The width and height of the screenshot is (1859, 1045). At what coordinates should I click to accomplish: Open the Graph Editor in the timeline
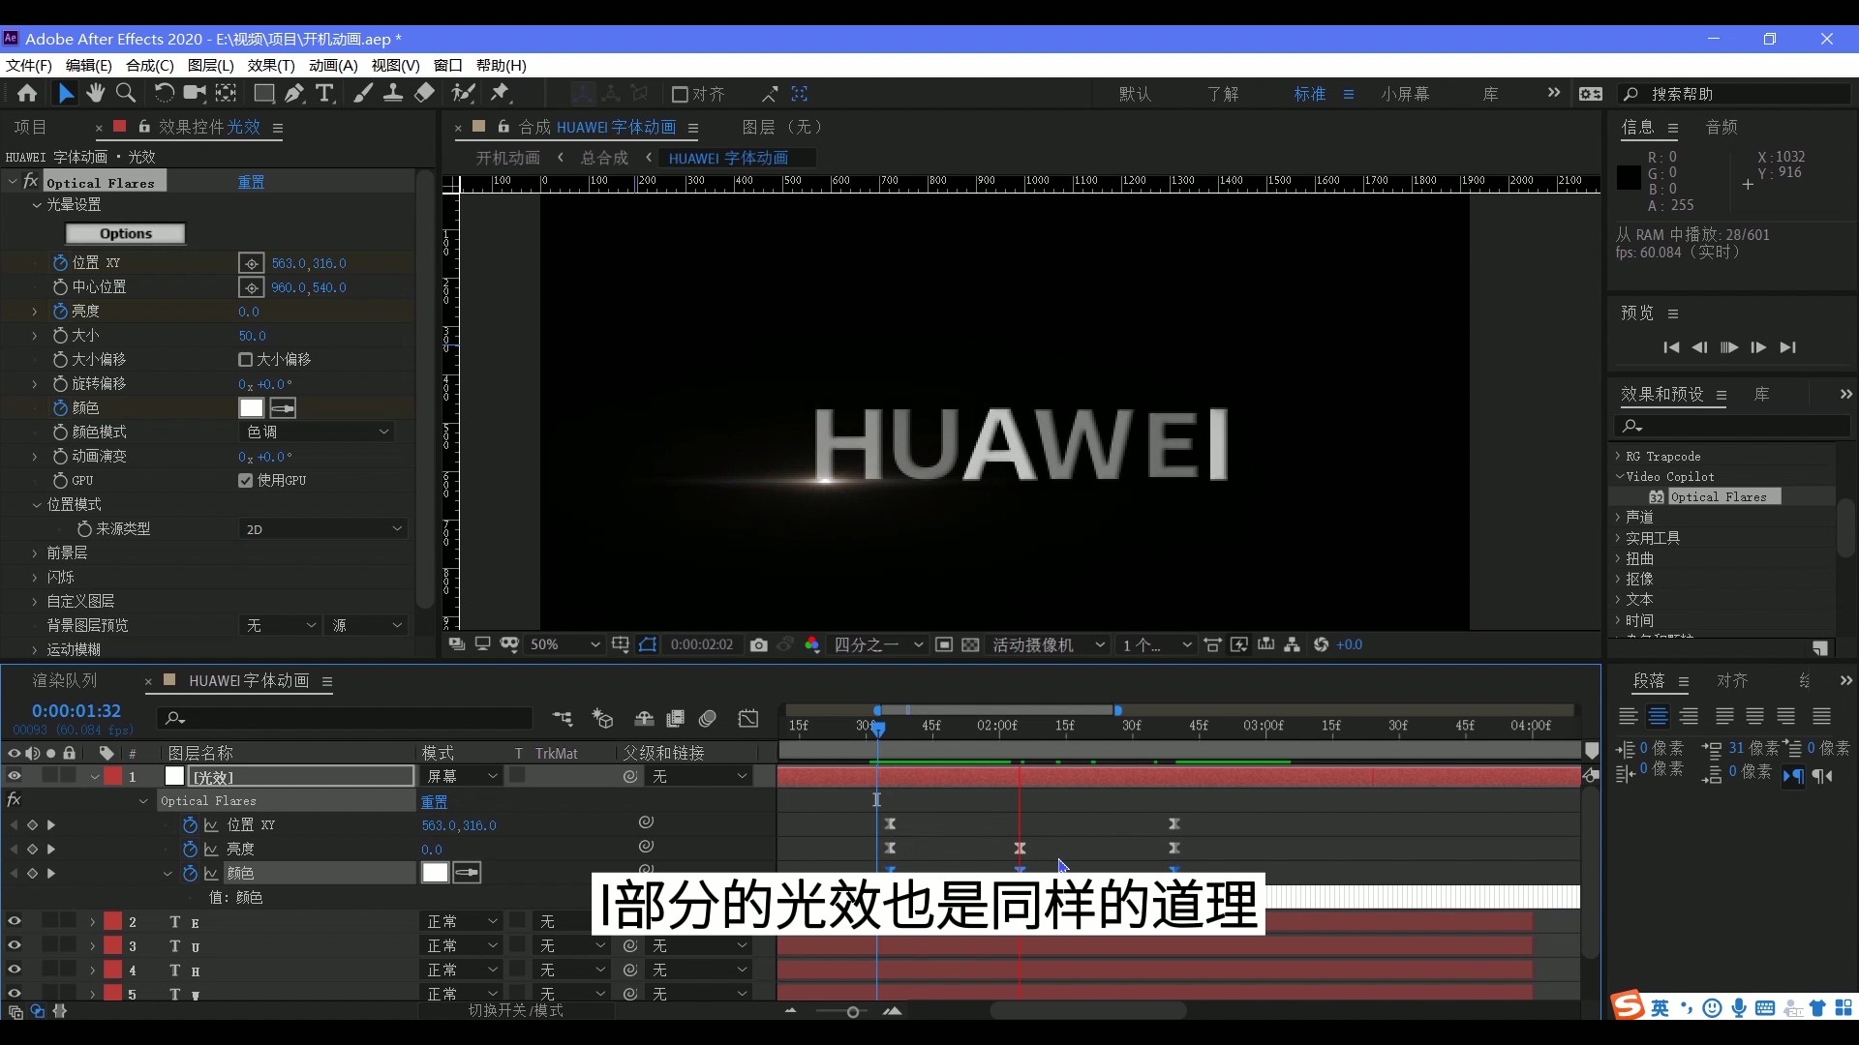pos(748,719)
